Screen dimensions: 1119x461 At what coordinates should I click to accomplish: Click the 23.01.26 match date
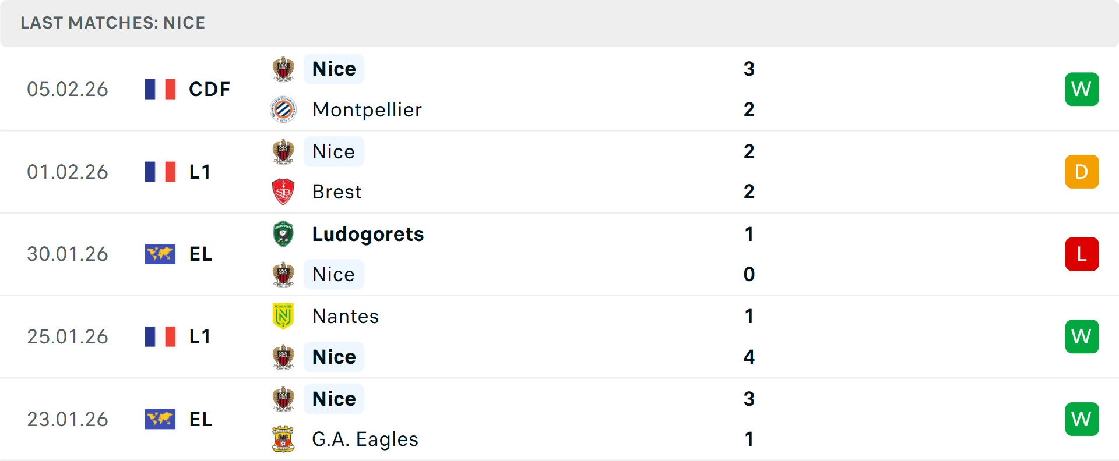[68, 419]
